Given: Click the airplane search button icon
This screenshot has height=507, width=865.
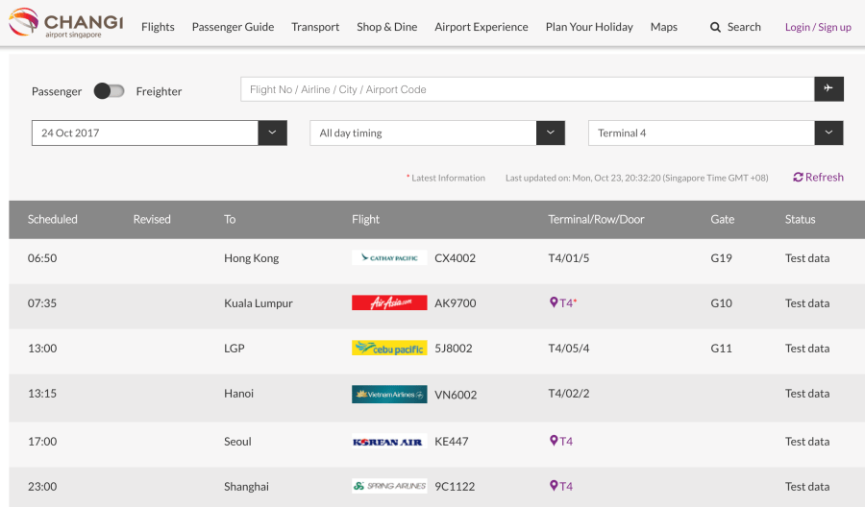Looking at the screenshot, I should pos(828,89).
